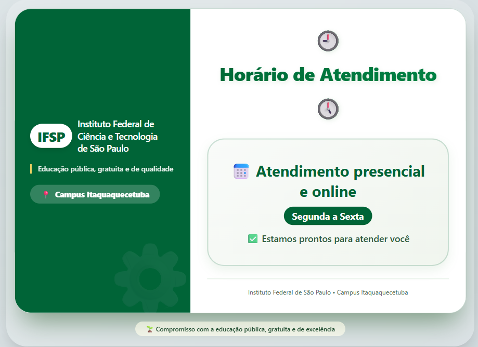The image size is (478, 347).
Task: Click the divider line above the footer
Action: coord(328,279)
